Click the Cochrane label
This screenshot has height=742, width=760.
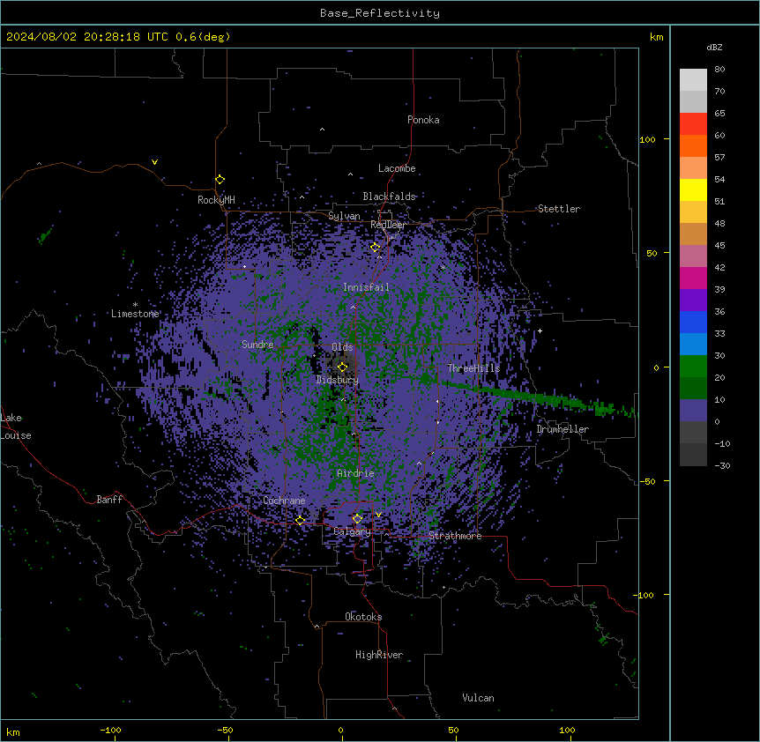coord(284,501)
